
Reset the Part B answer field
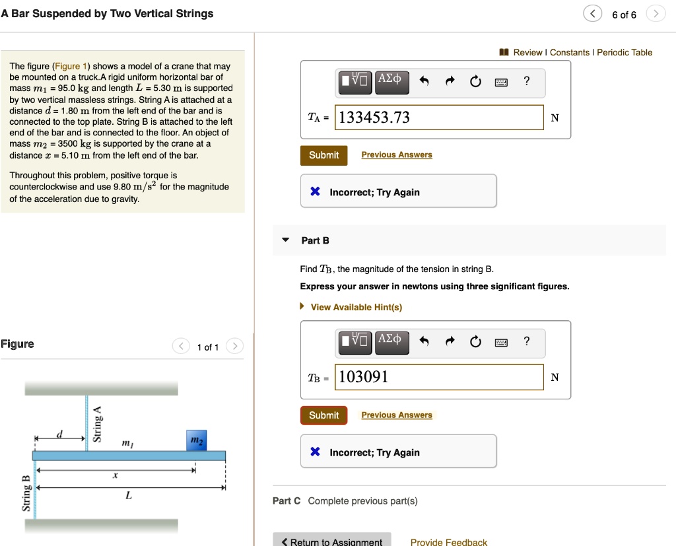coord(475,342)
